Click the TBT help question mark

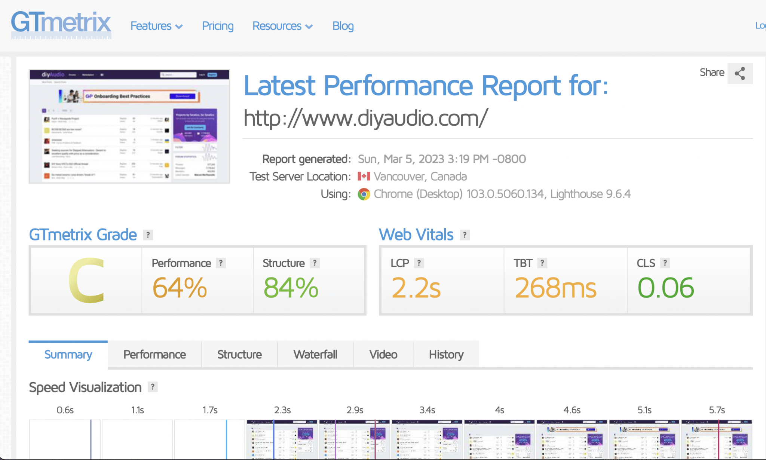pos(542,263)
